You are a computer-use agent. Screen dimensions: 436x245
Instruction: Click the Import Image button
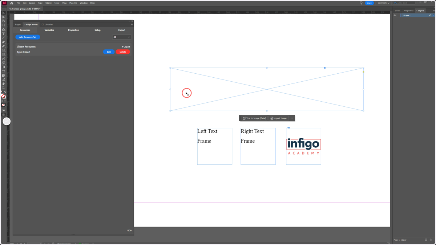click(x=278, y=118)
